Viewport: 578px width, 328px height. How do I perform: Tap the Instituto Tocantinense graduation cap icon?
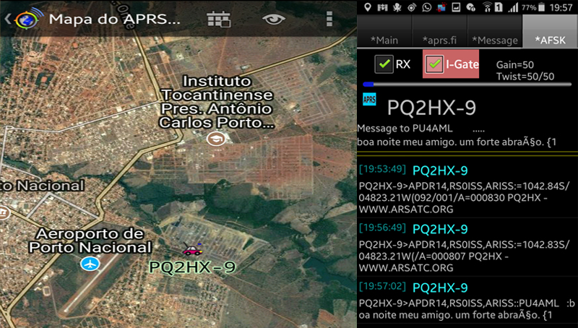tap(216, 139)
